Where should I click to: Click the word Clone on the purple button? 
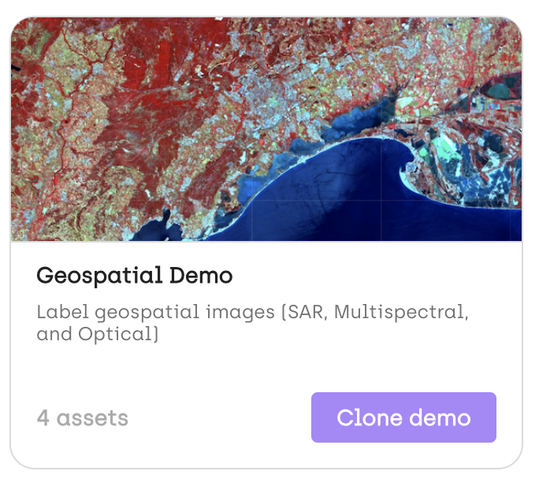point(370,417)
